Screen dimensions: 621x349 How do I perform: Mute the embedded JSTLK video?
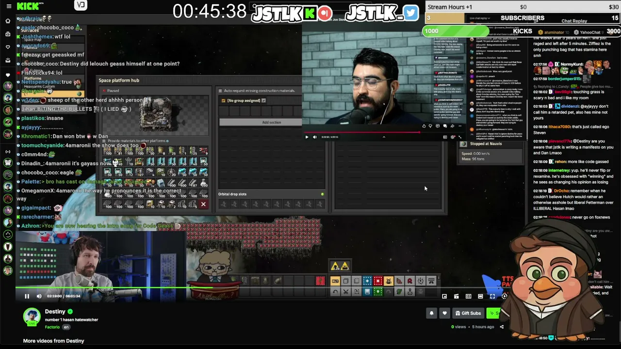(x=315, y=137)
